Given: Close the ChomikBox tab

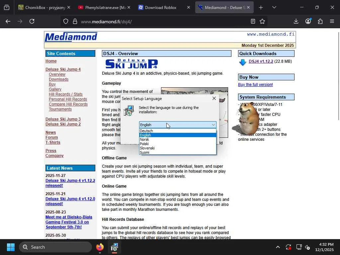Looking at the screenshot, I should point(69,7).
